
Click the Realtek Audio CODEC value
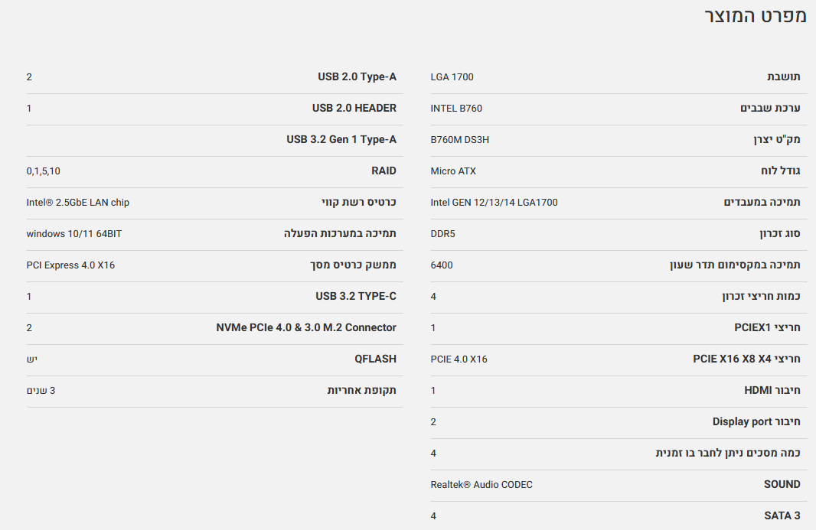481,485
